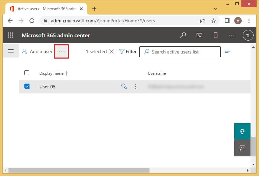
Task: Focus the Search active users list box
Action: pyautogui.click(x=180, y=52)
